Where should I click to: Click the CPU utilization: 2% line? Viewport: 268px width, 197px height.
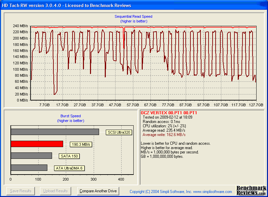tap(164, 126)
